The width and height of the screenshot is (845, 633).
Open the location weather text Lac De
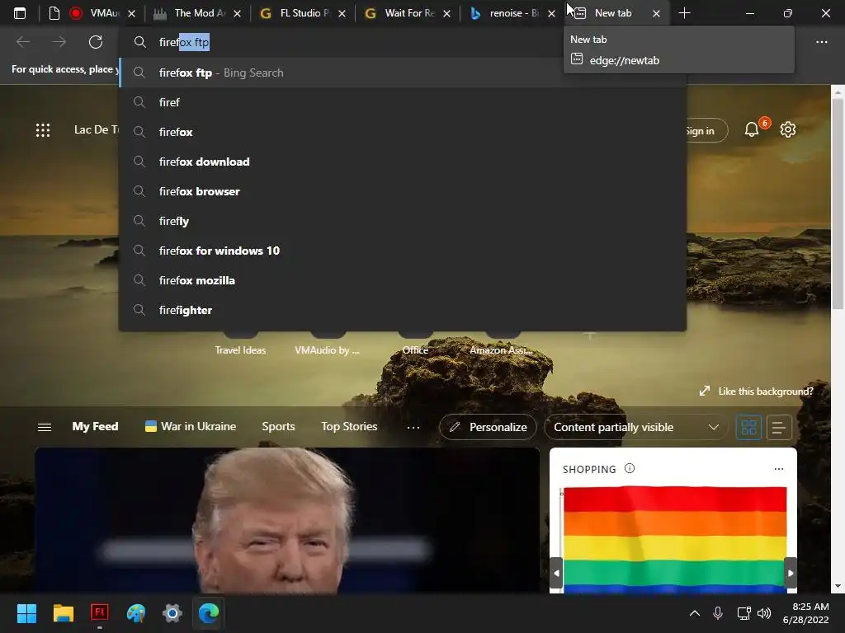coord(96,129)
